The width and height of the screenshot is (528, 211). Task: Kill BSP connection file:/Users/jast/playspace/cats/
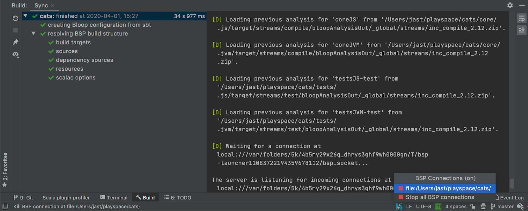[445, 188]
